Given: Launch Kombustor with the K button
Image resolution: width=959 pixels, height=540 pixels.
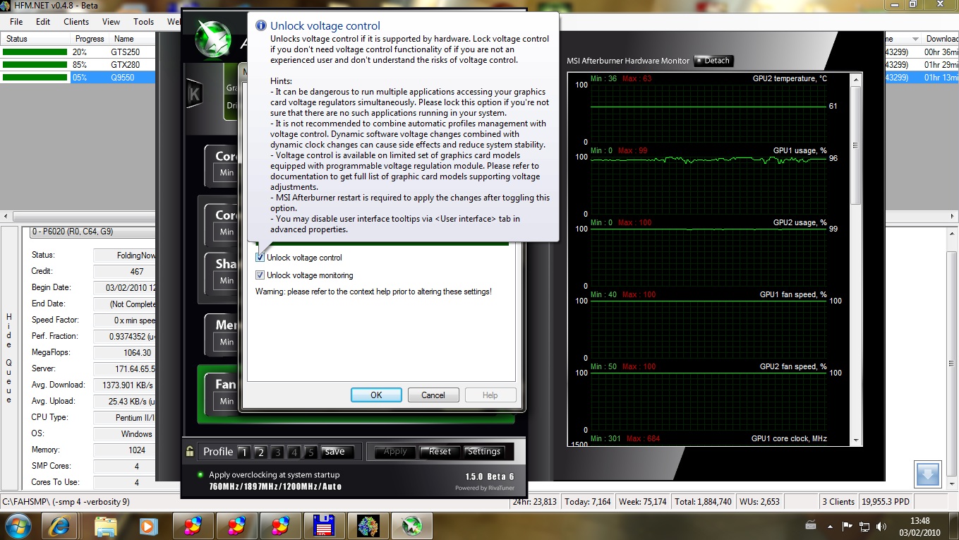Looking at the screenshot, I should tap(193, 95).
